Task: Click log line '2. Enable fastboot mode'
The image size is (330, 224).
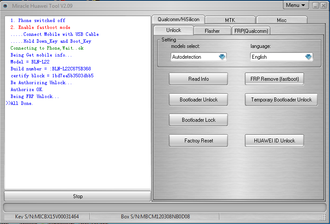Action: pyautogui.click(x=40, y=27)
